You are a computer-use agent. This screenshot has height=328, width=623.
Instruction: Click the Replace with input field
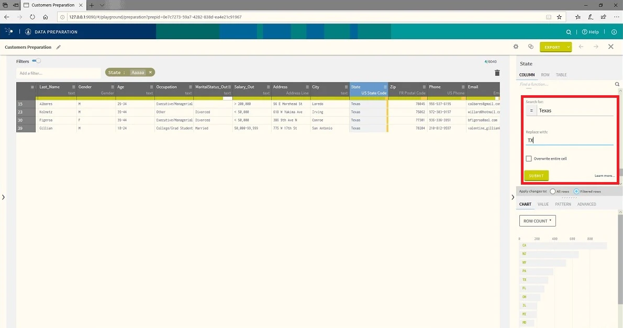[x=570, y=140]
